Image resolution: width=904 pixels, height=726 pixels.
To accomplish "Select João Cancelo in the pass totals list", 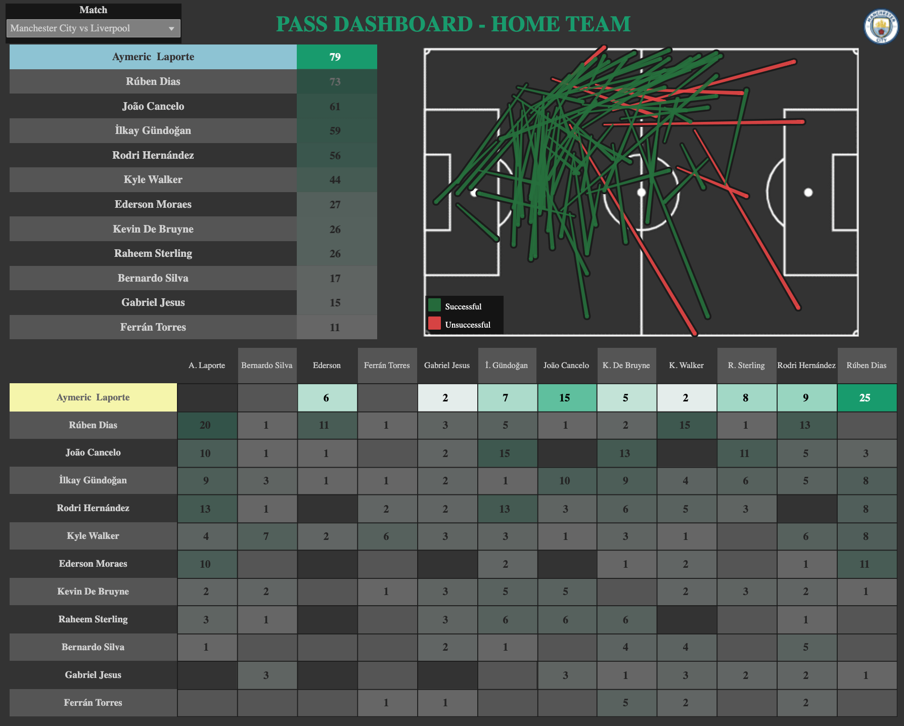I will [153, 106].
